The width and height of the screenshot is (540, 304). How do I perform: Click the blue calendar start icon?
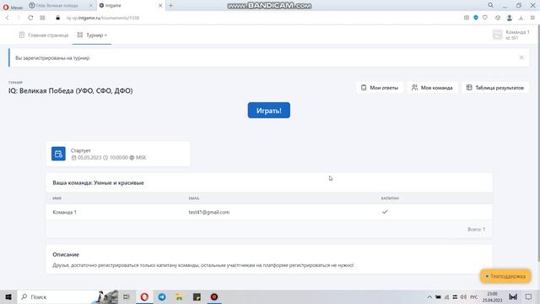[x=58, y=154]
